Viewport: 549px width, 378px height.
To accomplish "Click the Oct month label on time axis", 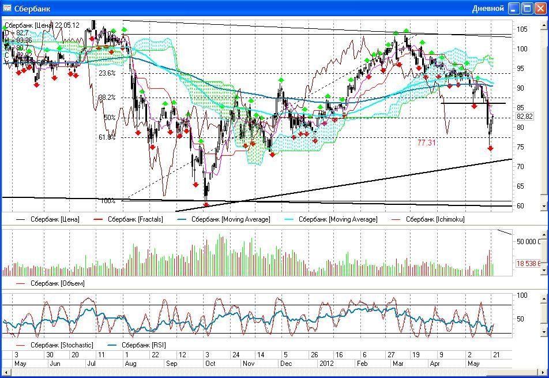I will pos(210,364).
